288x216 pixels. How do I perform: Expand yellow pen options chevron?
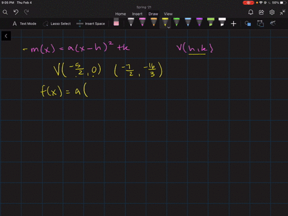(169, 28)
